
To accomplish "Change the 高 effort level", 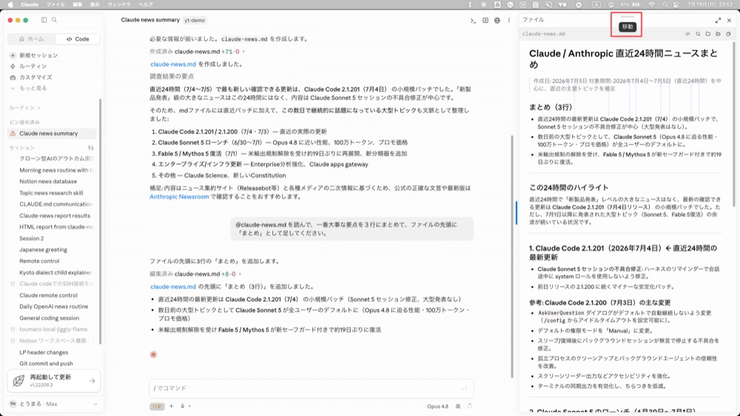I will click(458, 406).
